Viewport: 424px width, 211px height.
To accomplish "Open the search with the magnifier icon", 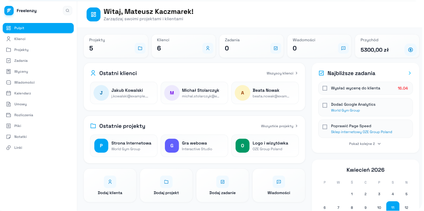I will 67,10.
